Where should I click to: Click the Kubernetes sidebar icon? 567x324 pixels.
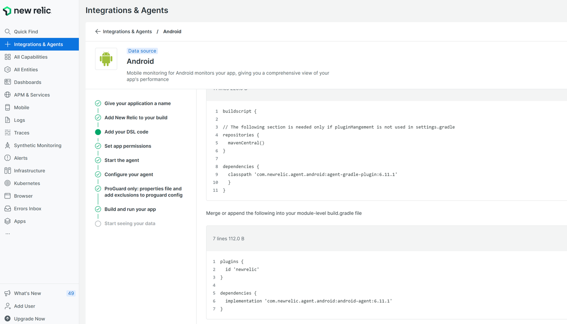8,183
